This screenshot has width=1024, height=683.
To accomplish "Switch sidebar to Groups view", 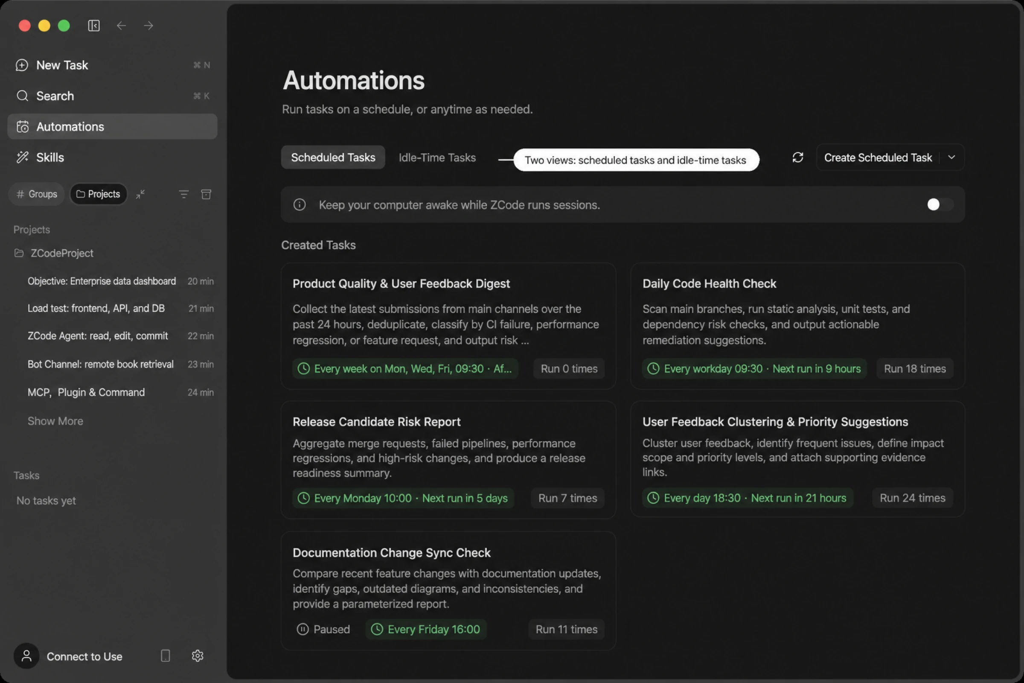I will pyautogui.click(x=37, y=194).
